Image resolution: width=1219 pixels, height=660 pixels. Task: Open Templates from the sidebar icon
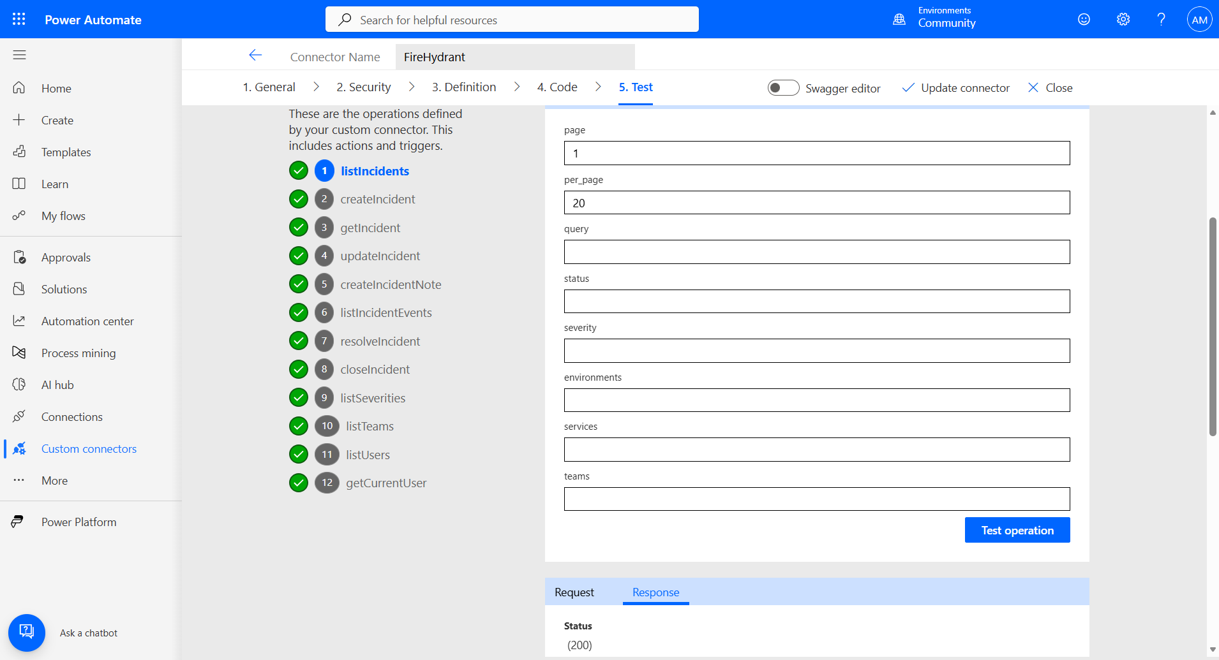(x=19, y=152)
